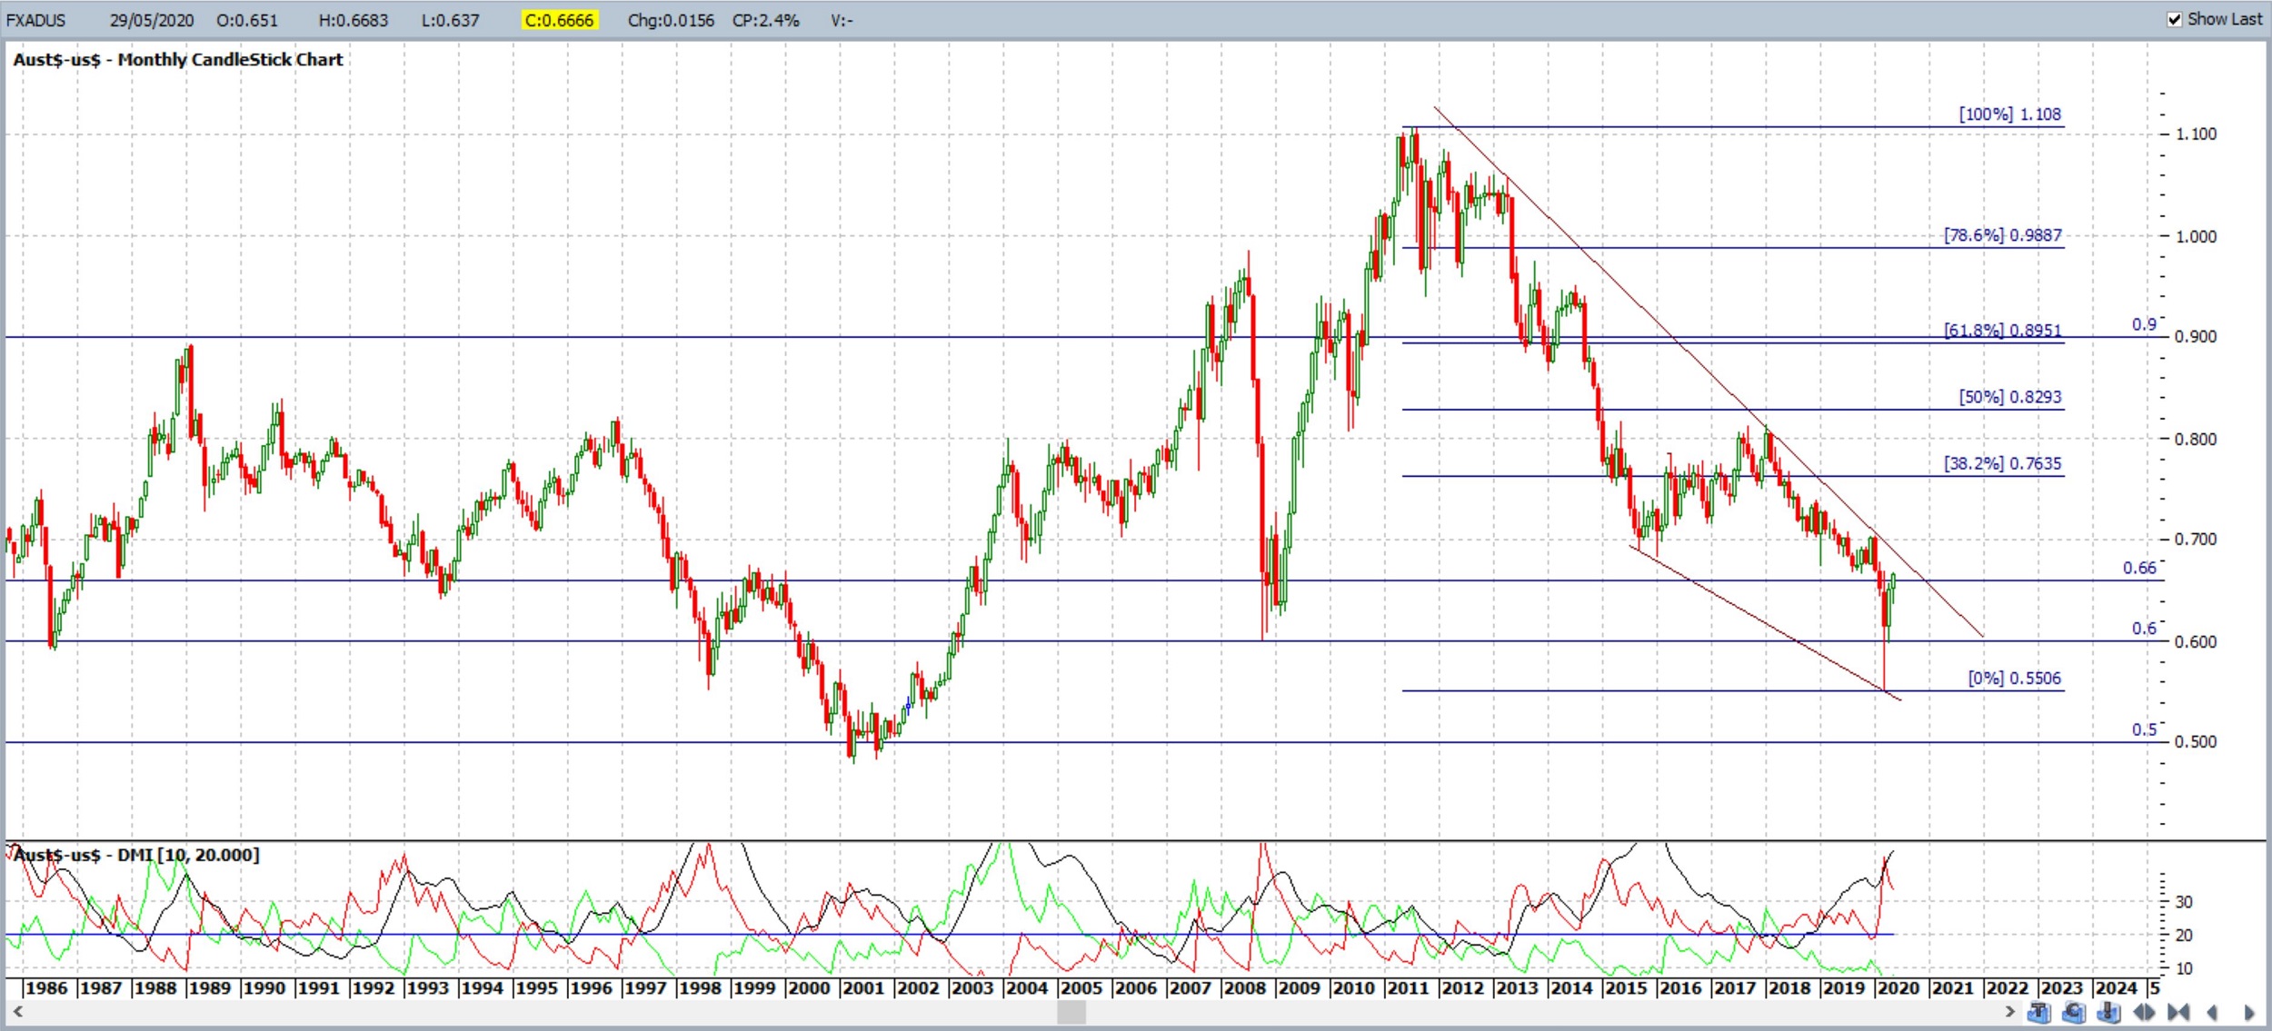Click the Aust$-us$ Monthly CandleStick Chart title

coord(178,60)
